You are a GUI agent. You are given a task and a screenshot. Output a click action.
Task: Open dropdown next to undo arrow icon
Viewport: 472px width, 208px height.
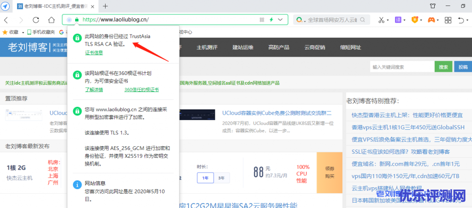click(468, 20)
